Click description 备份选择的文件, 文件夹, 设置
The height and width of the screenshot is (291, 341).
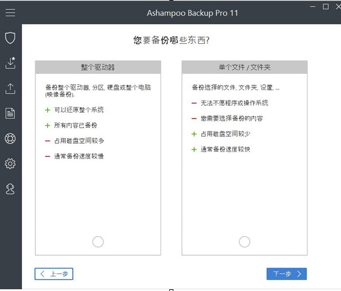pos(236,87)
